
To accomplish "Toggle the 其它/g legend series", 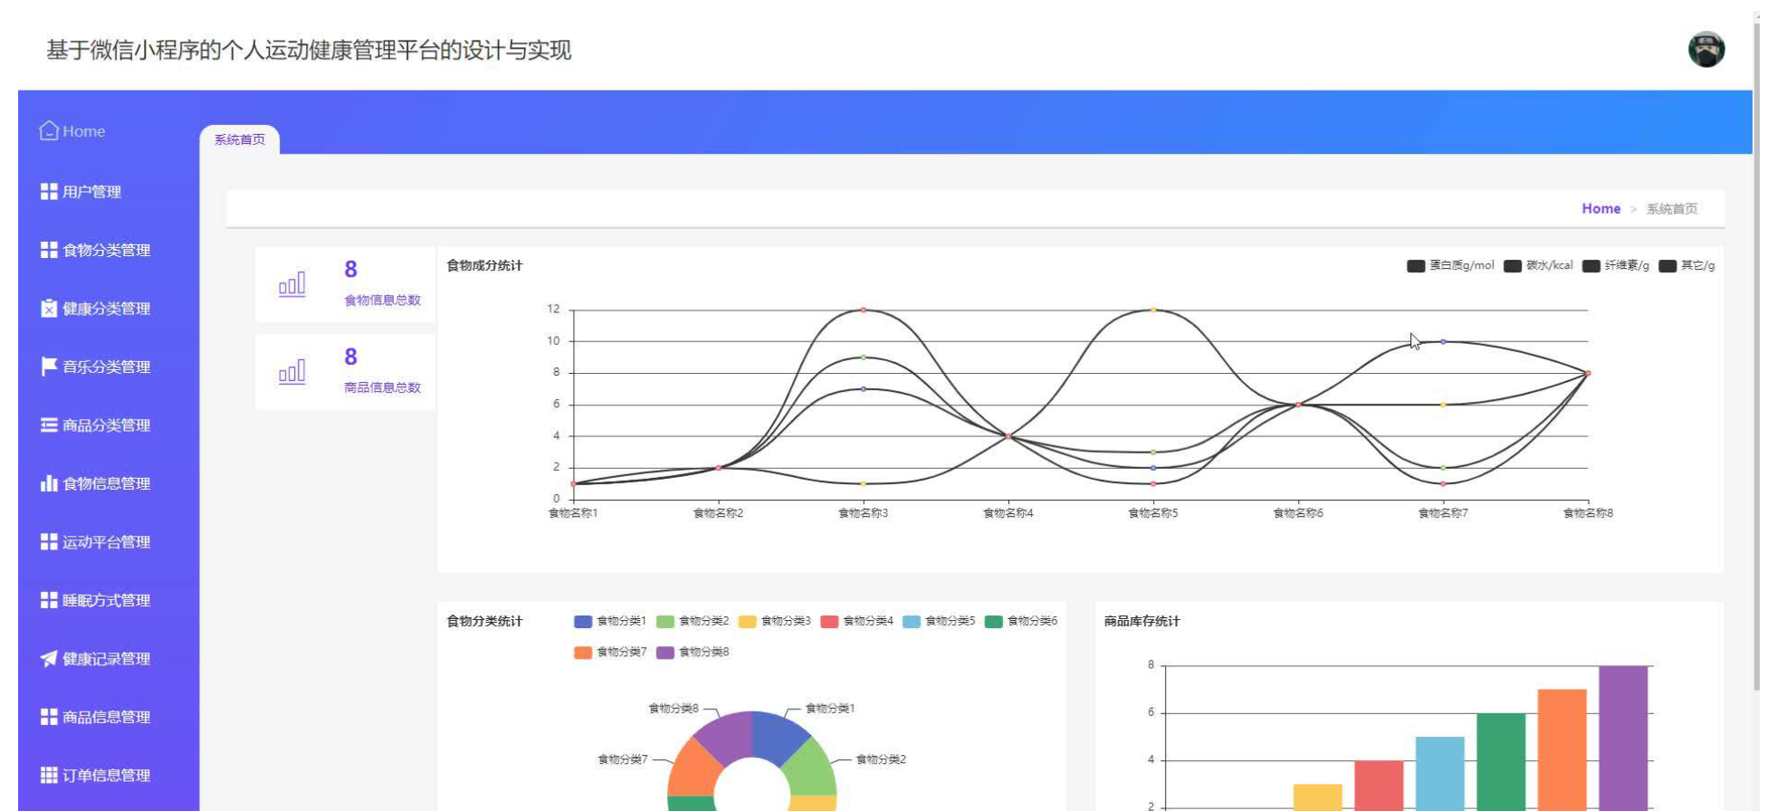I will (x=1687, y=265).
